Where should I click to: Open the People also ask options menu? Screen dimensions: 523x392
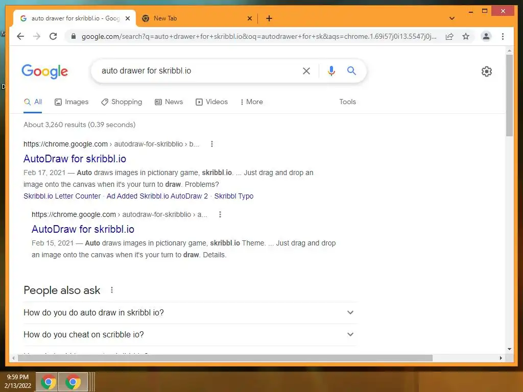[x=112, y=290]
